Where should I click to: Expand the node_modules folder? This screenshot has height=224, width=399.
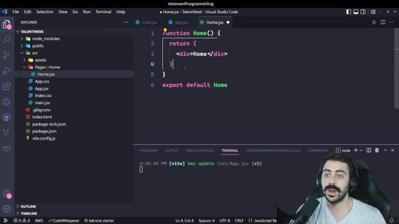coord(22,39)
